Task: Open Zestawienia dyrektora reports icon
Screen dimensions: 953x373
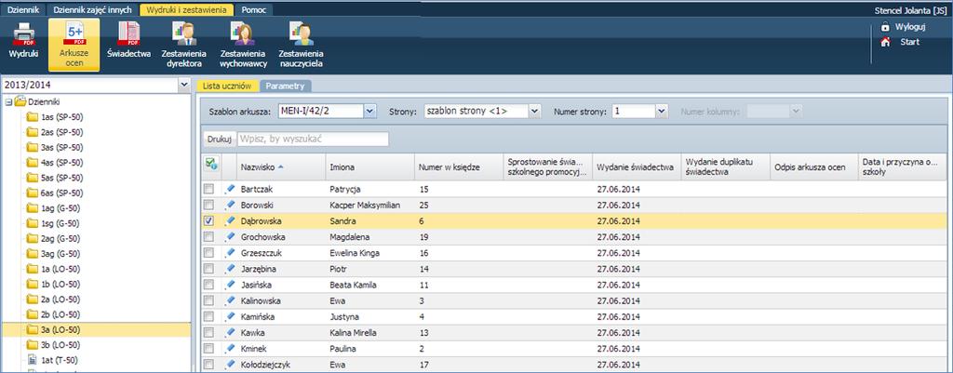Action: click(x=183, y=34)
